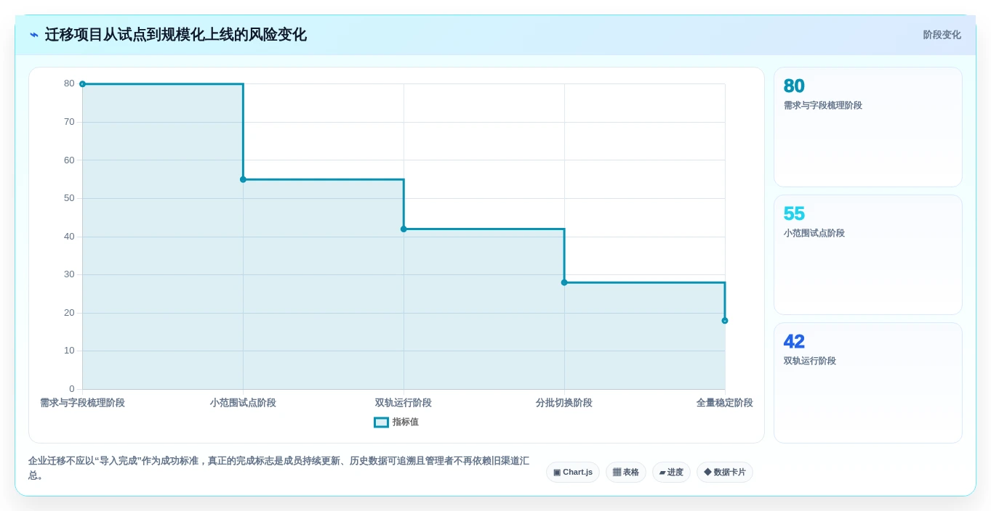Image resolution: width=991 pixels, height=511 pixels.
Task: Open the card showing value 55
Action: (x=868, y=255)
